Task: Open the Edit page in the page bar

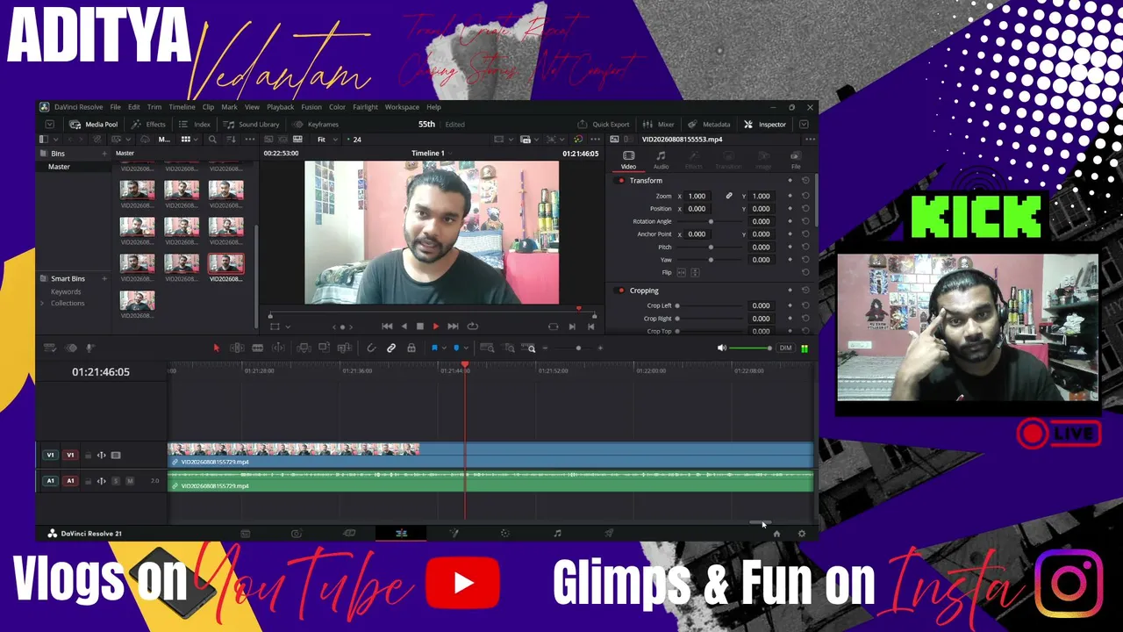Action: pos(401,534)
